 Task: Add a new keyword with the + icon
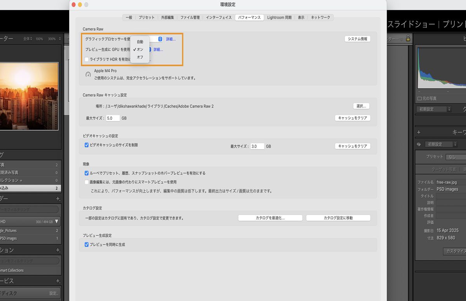(419, 132)
